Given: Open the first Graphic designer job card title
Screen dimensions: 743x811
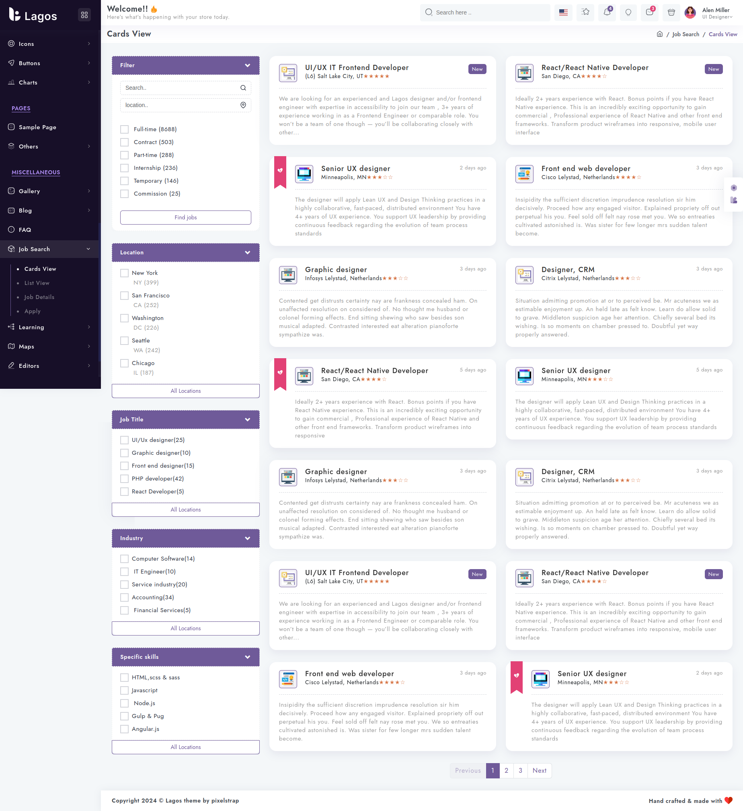Looking at the screenshot, I should pyautogui.click(x=336, y=270).
